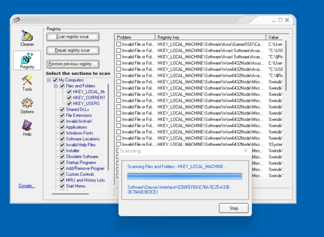Select the Registry sidebar icon
The image size is (324, 237).
(27, 60)
